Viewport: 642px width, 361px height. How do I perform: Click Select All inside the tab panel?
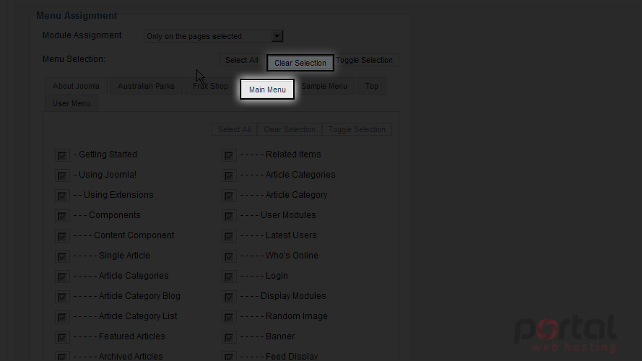[234, 129]
